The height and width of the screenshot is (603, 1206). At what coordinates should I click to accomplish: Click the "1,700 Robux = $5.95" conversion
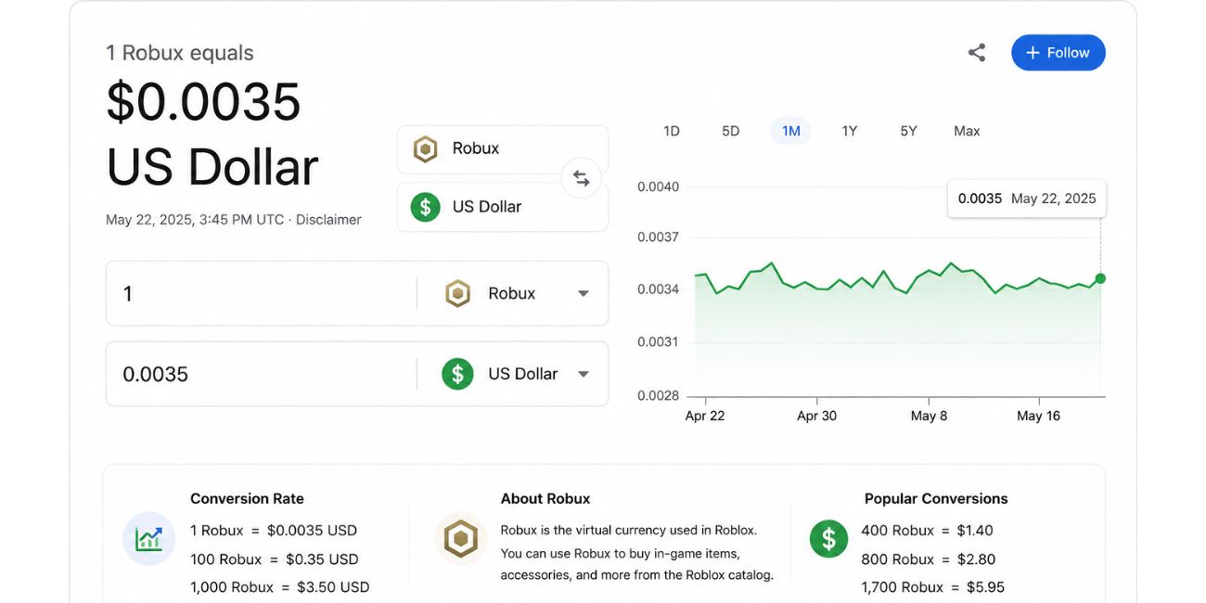[933, 587]
